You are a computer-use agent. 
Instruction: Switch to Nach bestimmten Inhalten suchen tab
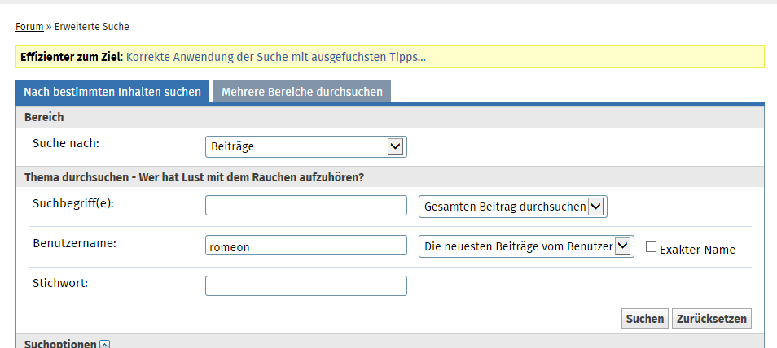(112, 92)
